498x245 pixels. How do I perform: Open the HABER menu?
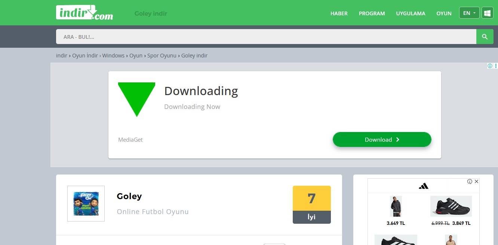pos(339,13)
